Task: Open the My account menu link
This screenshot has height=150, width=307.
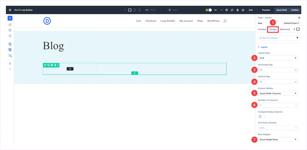Action: click(x=186, y=21)
